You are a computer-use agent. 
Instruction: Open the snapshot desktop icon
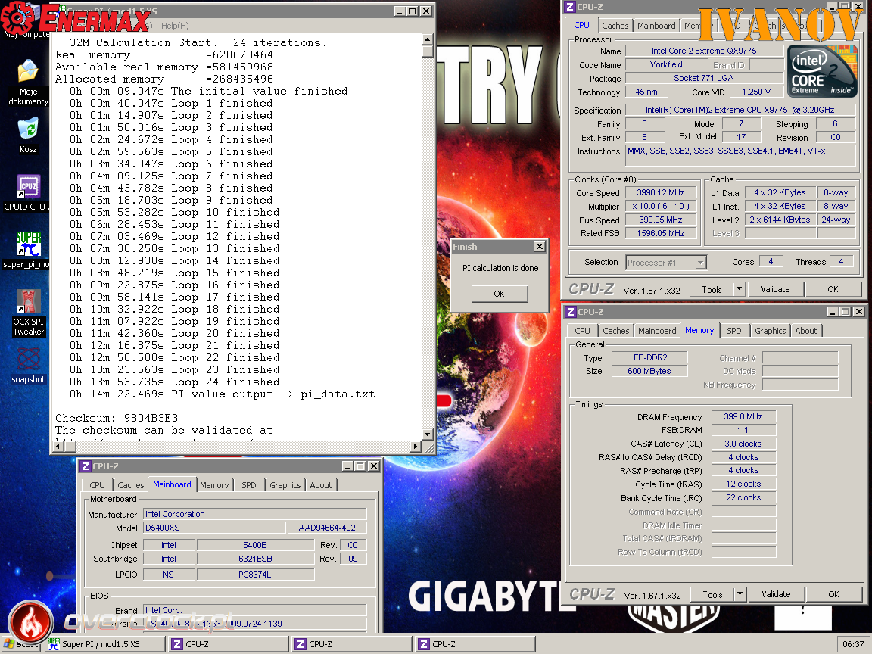click(28, 365)
